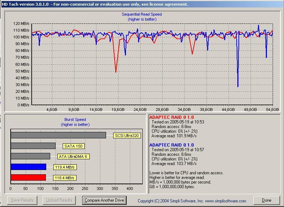Click 'Tested on 2005-05-19 at 10:53' line
284x207 pixels.
pyautogui.click(x=178, y=122)
